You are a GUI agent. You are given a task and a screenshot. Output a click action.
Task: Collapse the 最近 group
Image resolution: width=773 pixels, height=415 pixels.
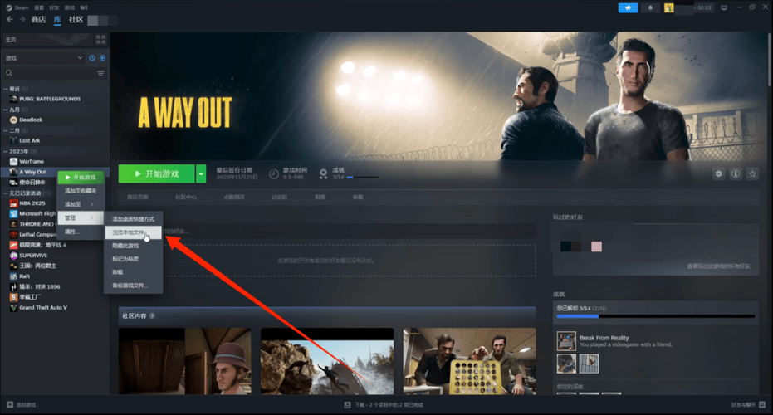(x=6, y=89)
